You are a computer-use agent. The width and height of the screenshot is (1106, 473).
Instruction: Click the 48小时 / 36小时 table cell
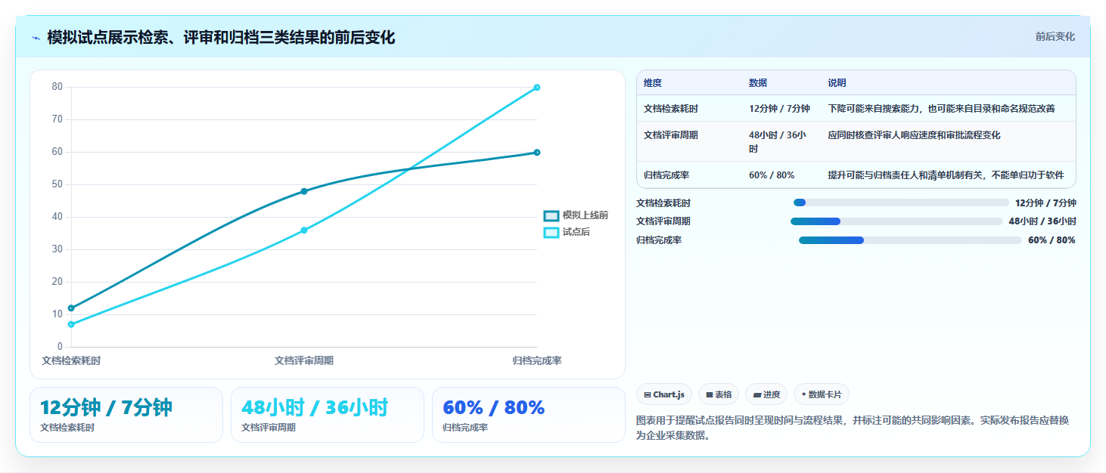click(x=778, y=142)
